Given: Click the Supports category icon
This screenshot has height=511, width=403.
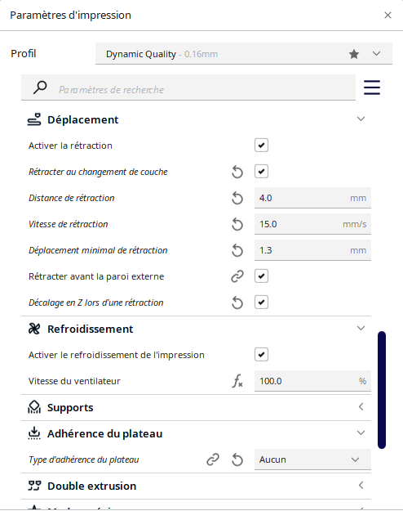Looking at the screenshot, I should (34, 407).
